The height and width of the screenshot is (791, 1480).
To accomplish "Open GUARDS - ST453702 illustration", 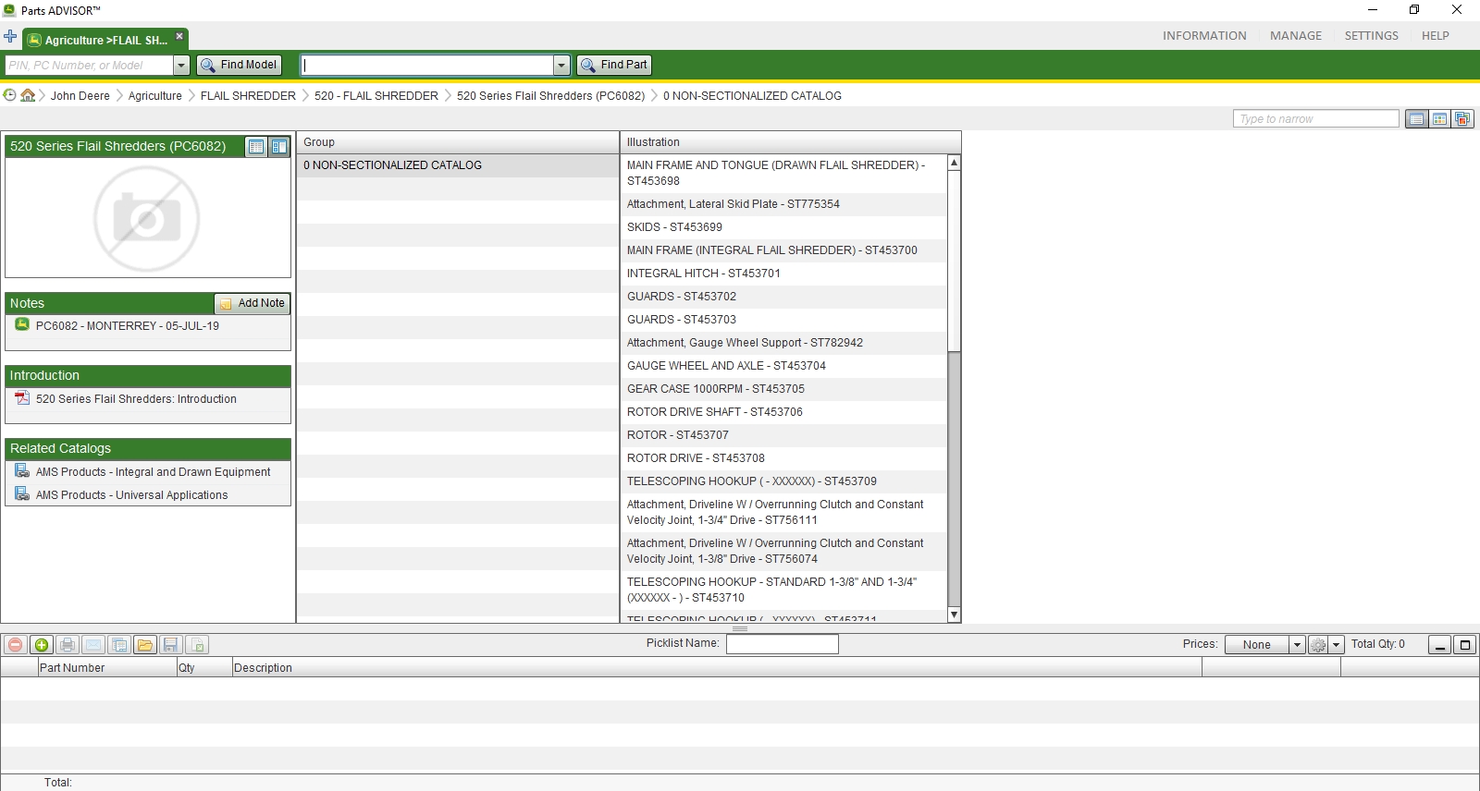I will click(x=784, y=297).
